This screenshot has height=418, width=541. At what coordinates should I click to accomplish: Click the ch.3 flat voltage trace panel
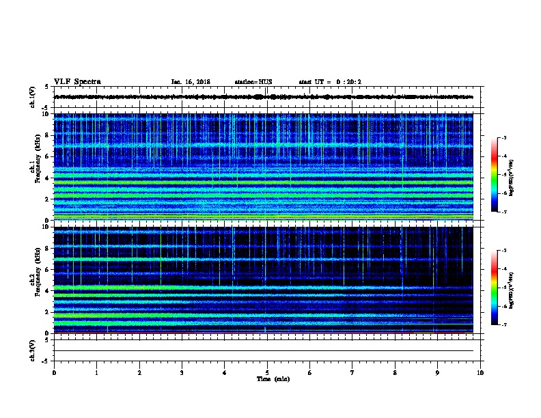coord(267,350)
